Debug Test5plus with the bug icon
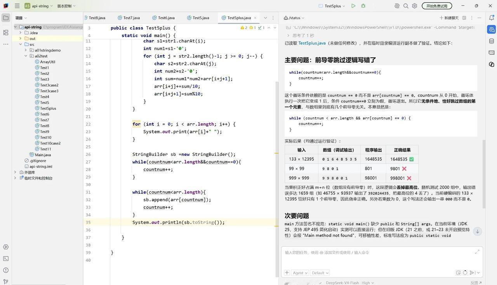The image size is (497, 285). coord(363,6)
